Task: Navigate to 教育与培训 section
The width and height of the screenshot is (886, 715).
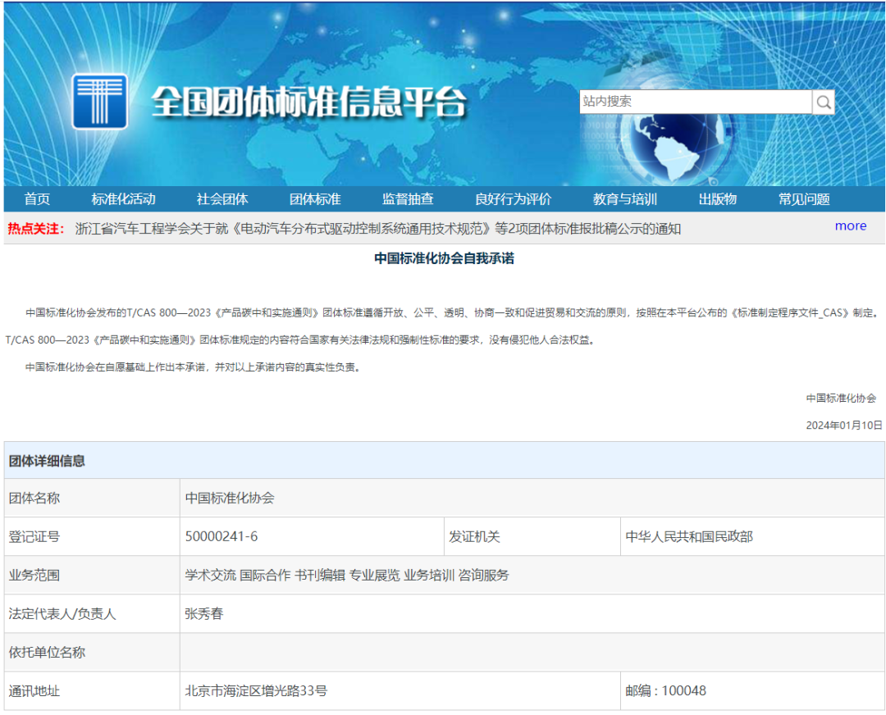Action: click(625, 199)
